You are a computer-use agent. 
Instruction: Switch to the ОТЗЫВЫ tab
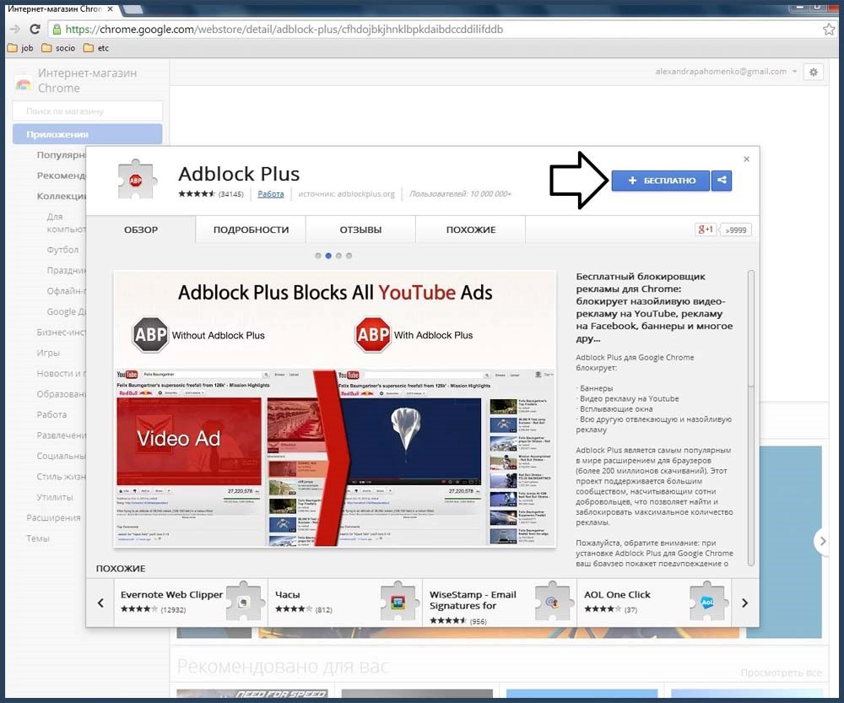pyautogui.click(x=360, y=230)
